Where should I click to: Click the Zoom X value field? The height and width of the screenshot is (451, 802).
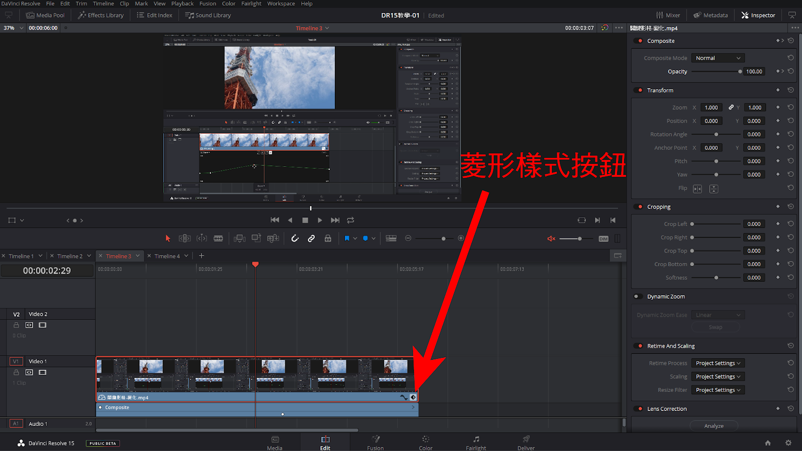(x=711, y=108)
